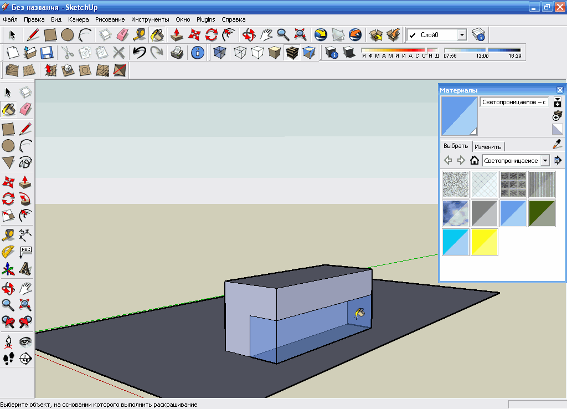Open the Инструменты menu
This screenshot has height=409, width=567.
tap(150, 19)
